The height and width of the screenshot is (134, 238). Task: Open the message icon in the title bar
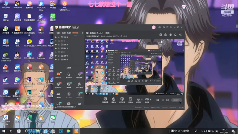pos(160,27)
